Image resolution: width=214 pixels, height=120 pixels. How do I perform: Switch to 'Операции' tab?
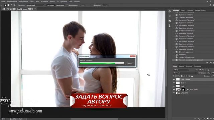(197, 66)
